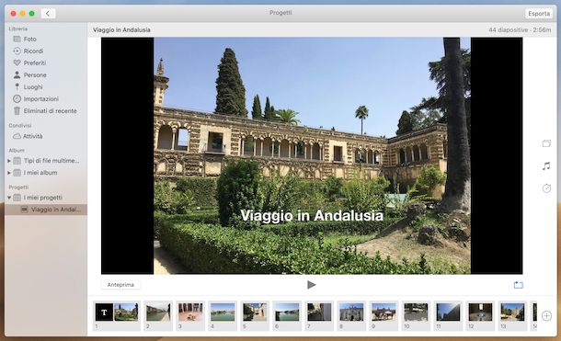This screenshot has height=341, width=561.
Task: Go back with the chevron button
Action: 48,14
